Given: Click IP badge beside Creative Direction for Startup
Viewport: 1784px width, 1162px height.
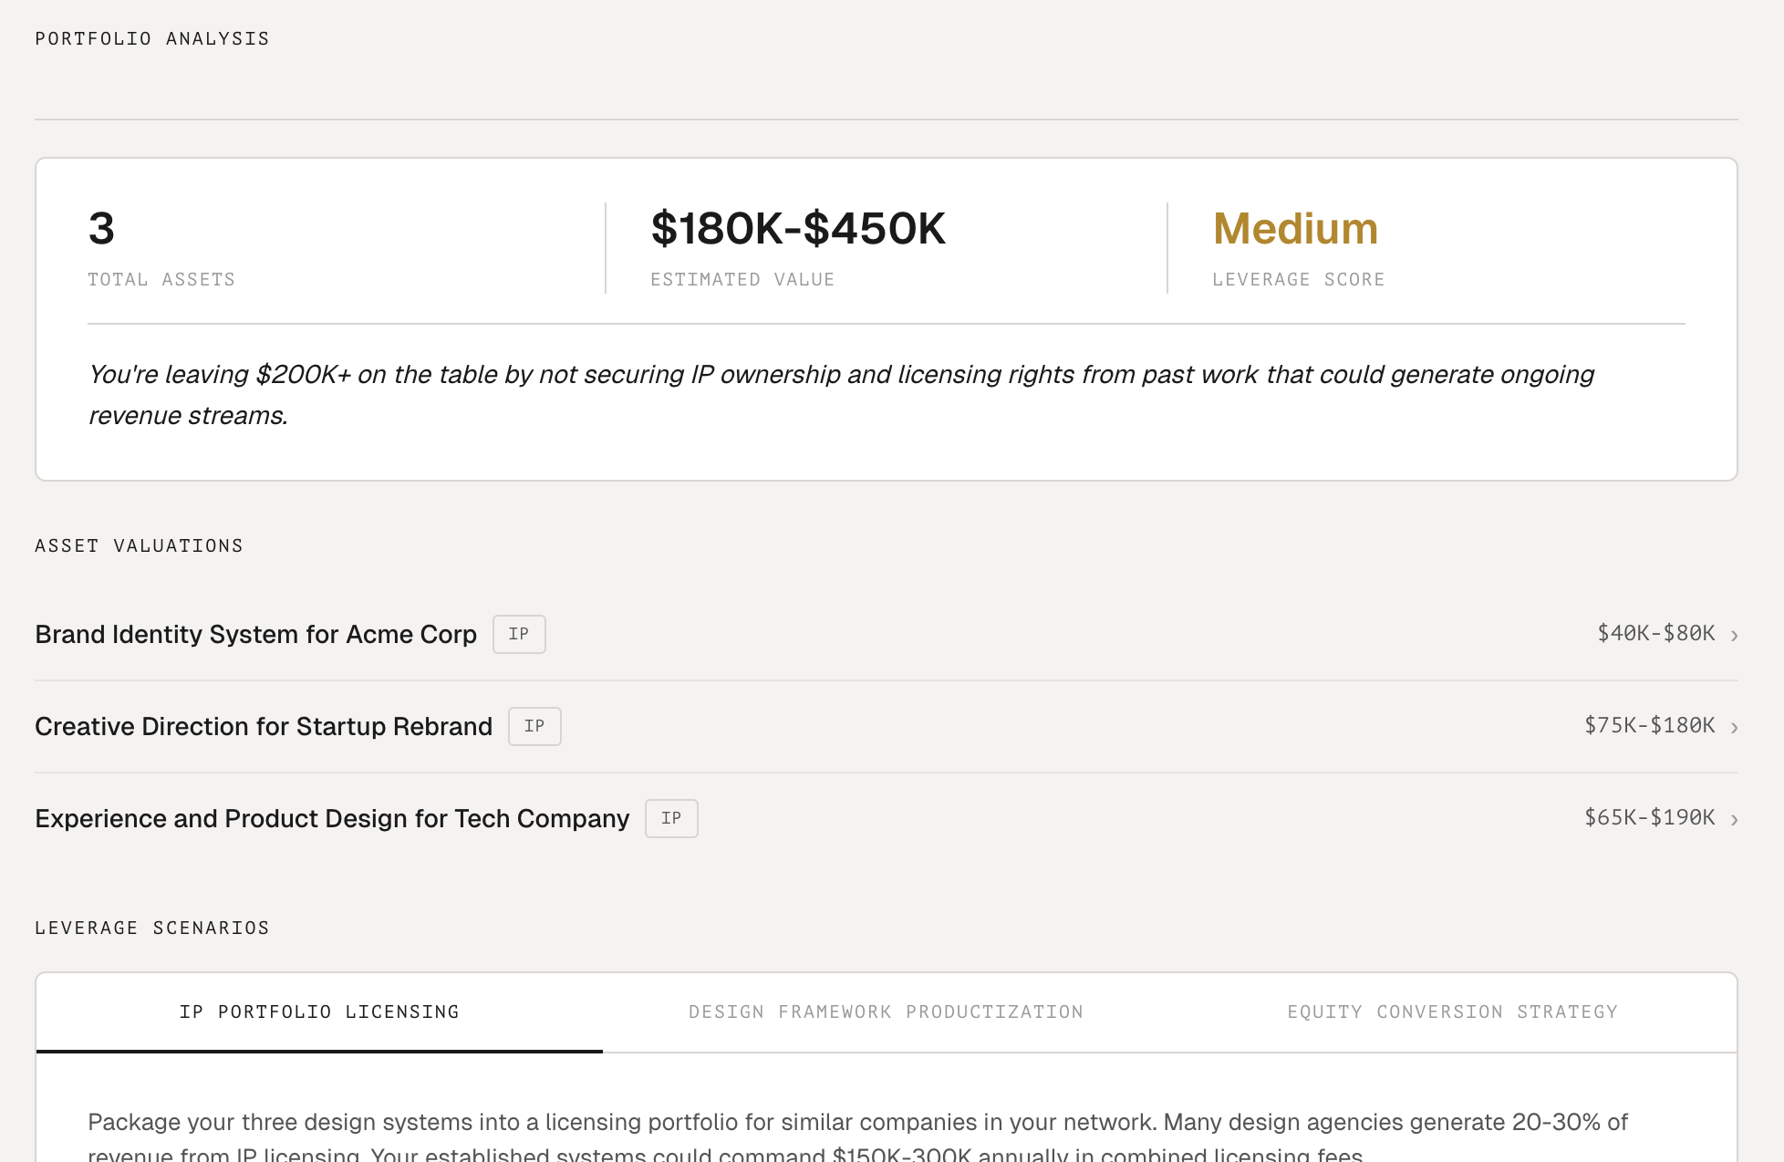Looking at the screenshot, I should [x=534, y=726].
